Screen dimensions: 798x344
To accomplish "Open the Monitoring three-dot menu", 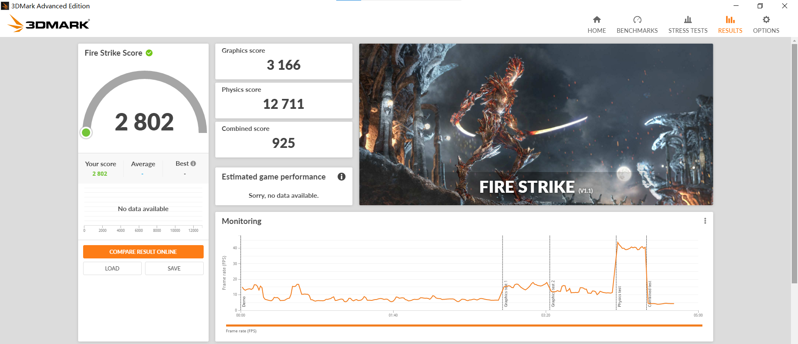I will [705, 221].
